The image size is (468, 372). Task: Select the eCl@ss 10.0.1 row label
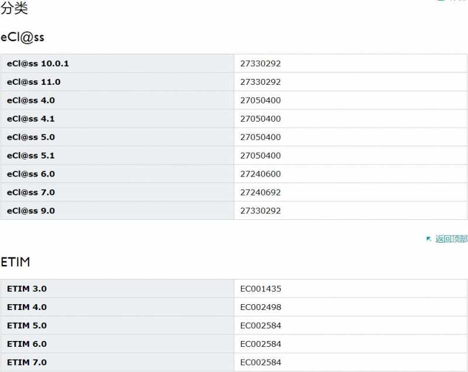pos(38,64)
